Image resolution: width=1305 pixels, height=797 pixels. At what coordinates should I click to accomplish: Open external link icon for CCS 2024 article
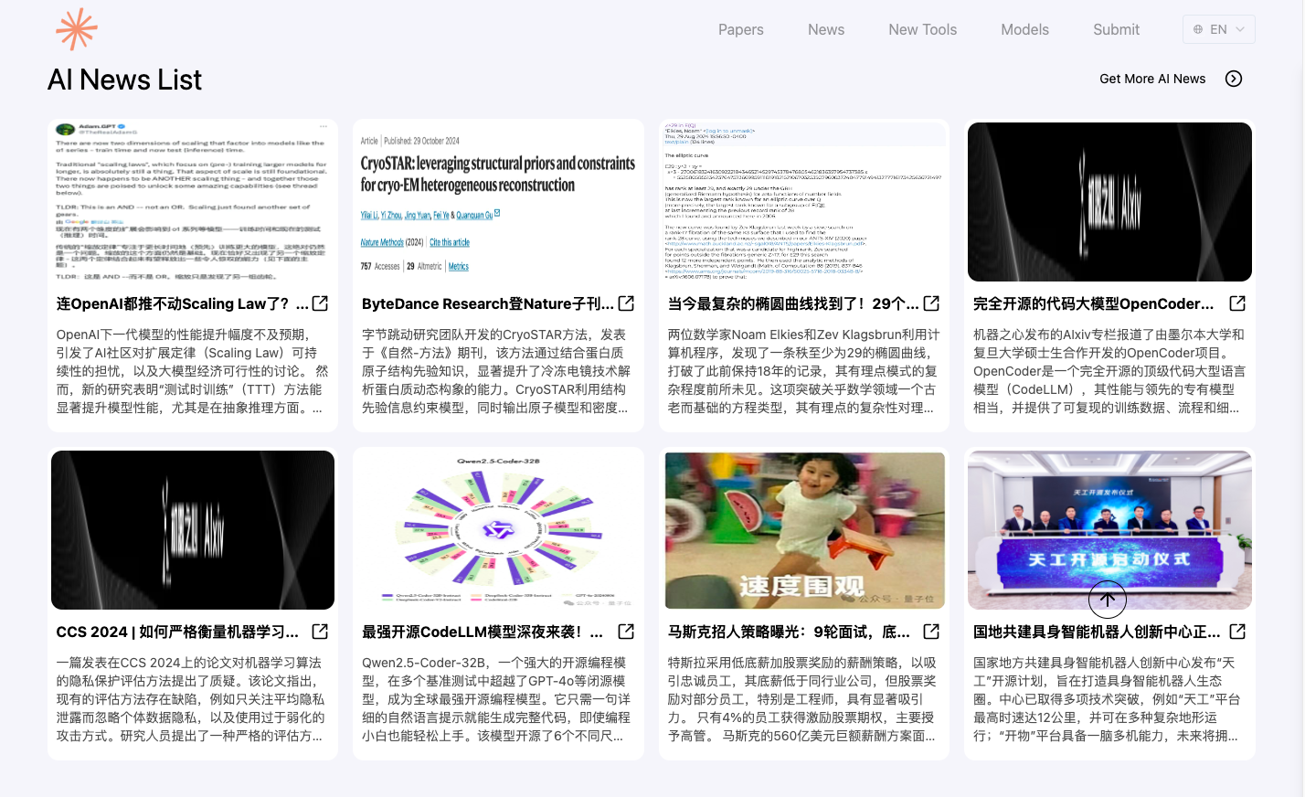[320, 632]
